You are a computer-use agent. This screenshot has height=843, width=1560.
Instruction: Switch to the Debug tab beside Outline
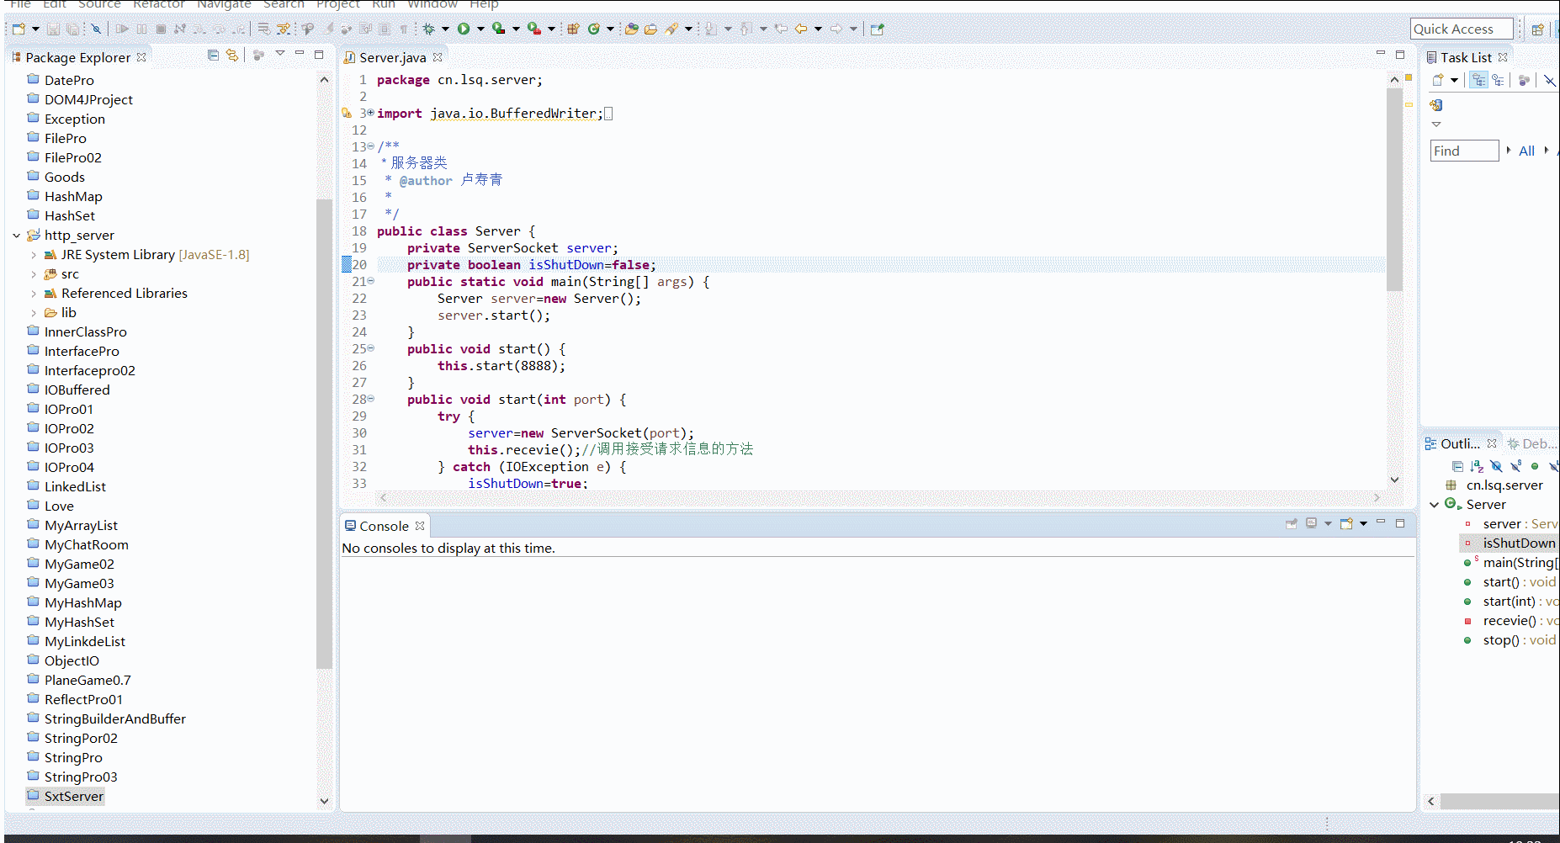pyautogui.click(x=1532, y=443)
